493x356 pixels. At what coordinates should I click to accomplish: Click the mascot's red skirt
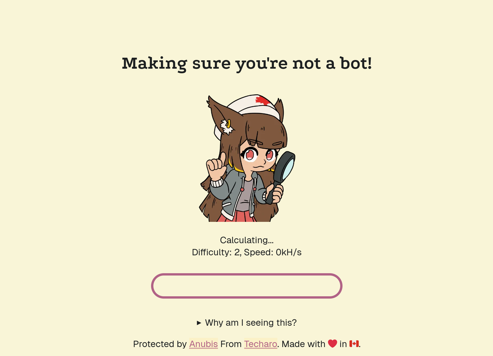pyautogui.click(x=236, y=216)
